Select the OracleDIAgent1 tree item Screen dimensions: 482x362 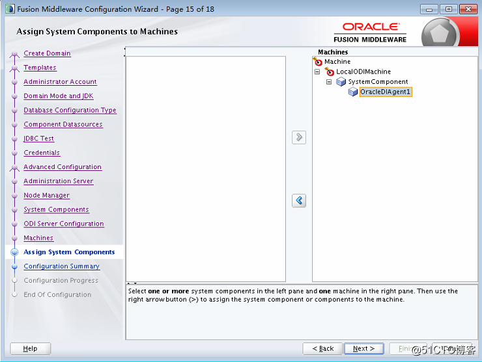(x=386, y=92)
